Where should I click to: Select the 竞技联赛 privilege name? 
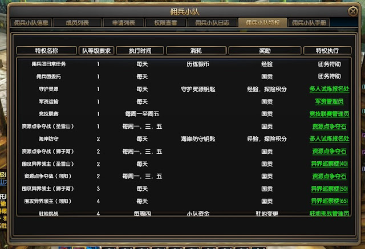48,114
